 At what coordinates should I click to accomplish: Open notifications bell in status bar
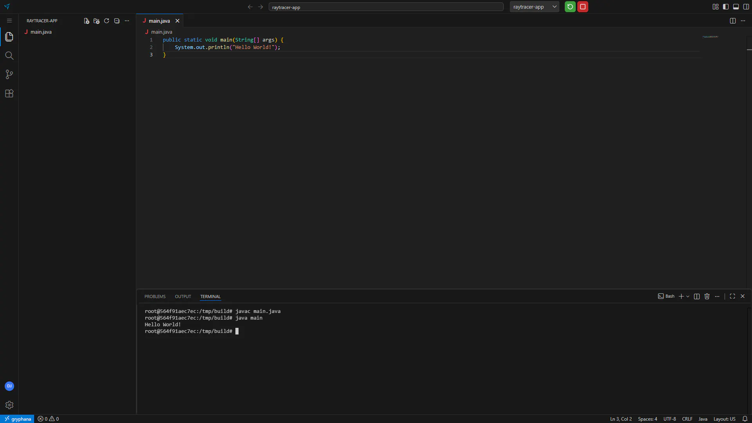(745, 419)
